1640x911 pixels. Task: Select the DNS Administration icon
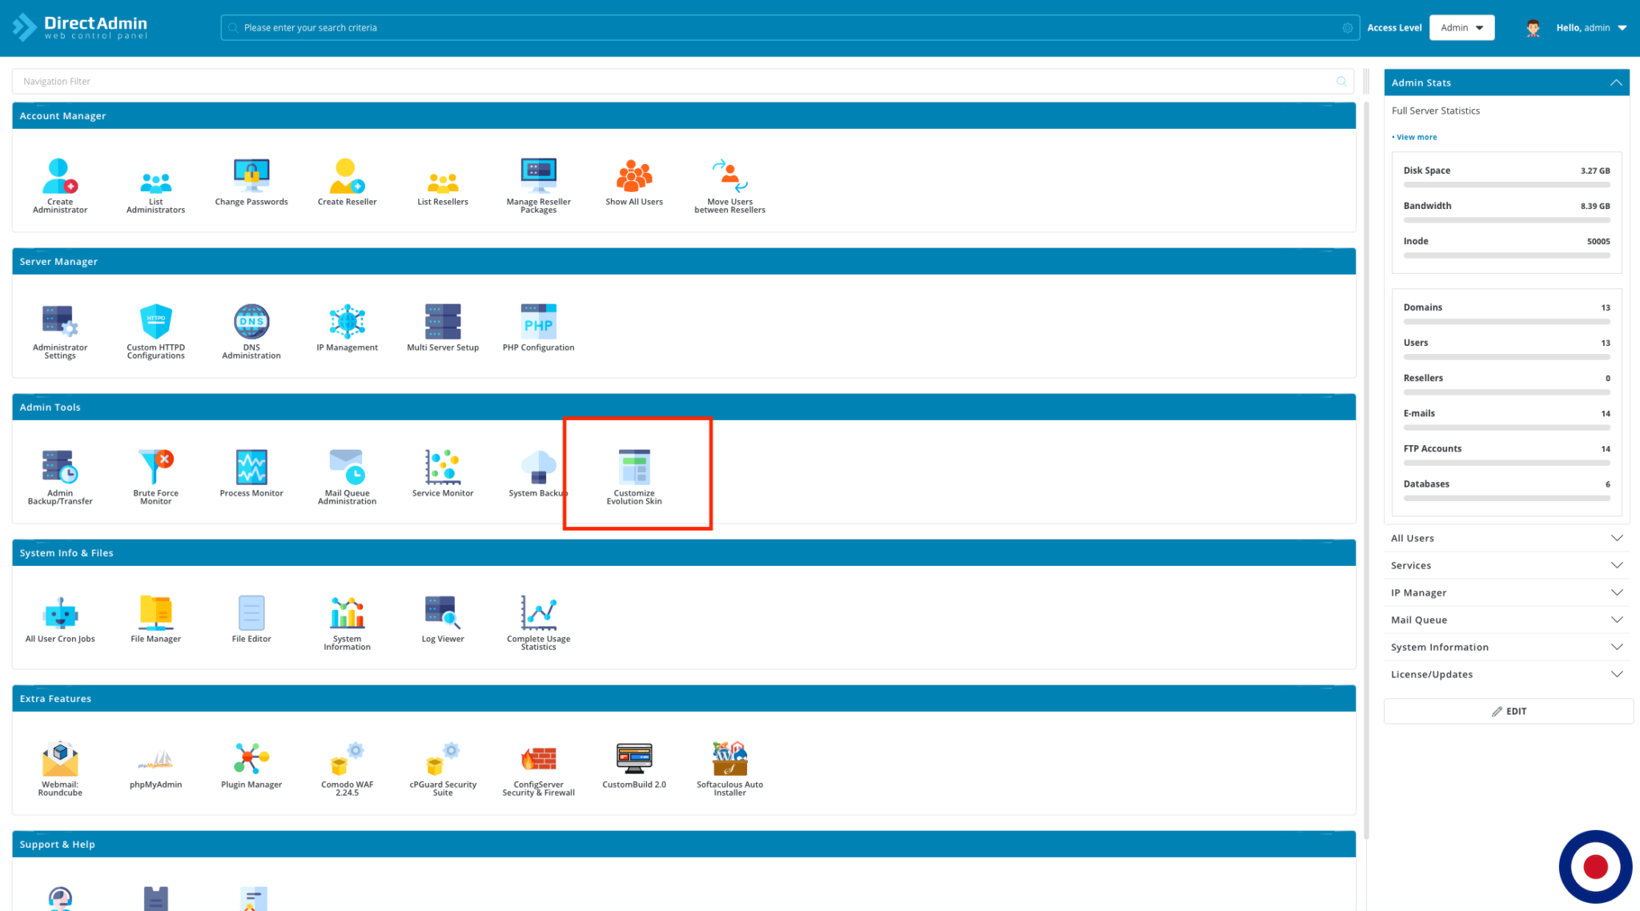251,328
